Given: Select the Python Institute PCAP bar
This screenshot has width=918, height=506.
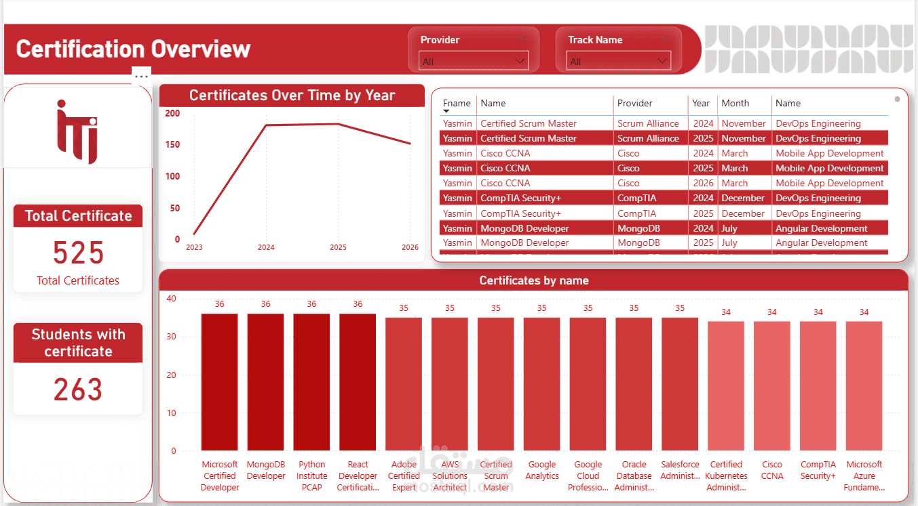Looking at the screenshot, I should (x=311, y=382).
